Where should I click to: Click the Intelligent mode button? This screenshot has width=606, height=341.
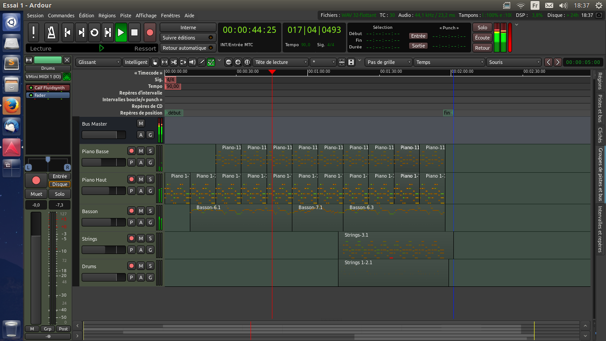tap(136, 62)
